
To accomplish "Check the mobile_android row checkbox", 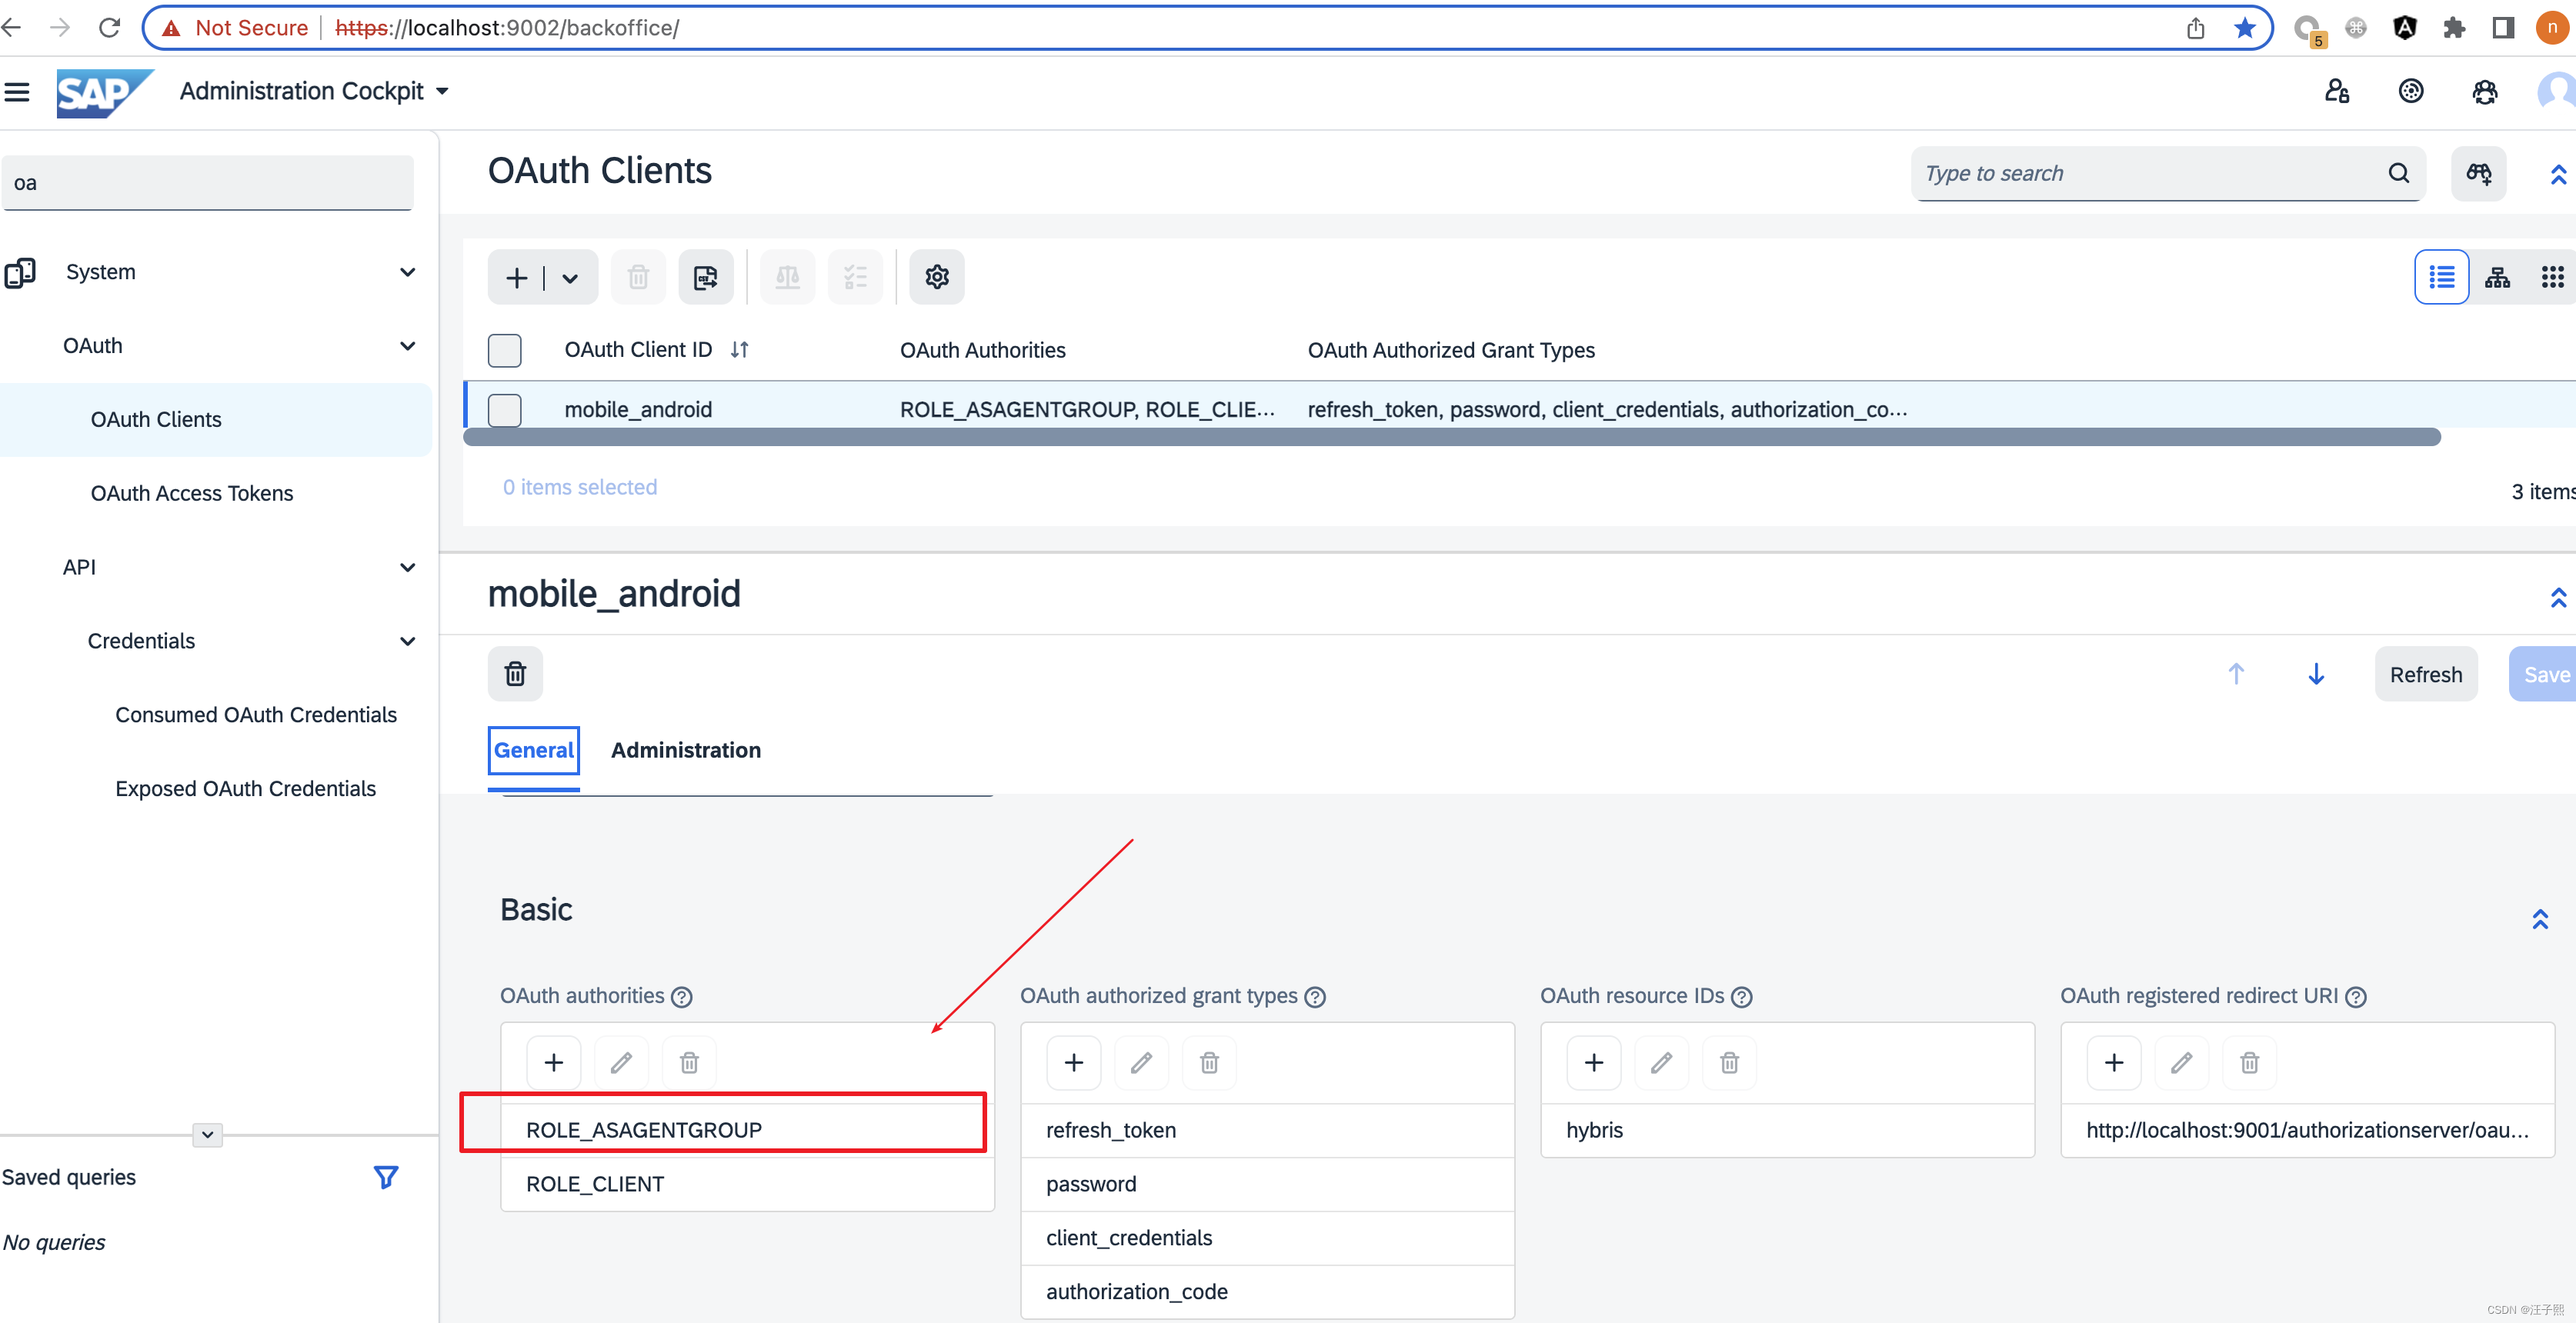I will [504, 410].
